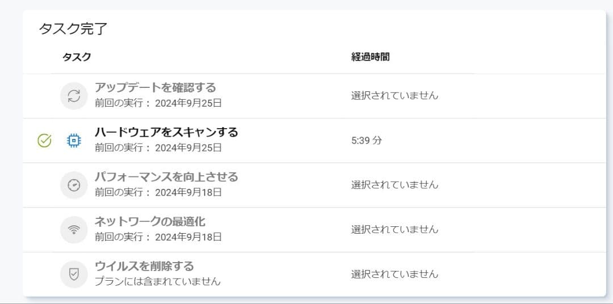Open the ネットワークの最適化 task
Image resolution: width=613 pixels, height=304 pixels.
click(150, 222)
